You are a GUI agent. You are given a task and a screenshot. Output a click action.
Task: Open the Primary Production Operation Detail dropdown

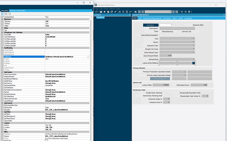point(185,72)
